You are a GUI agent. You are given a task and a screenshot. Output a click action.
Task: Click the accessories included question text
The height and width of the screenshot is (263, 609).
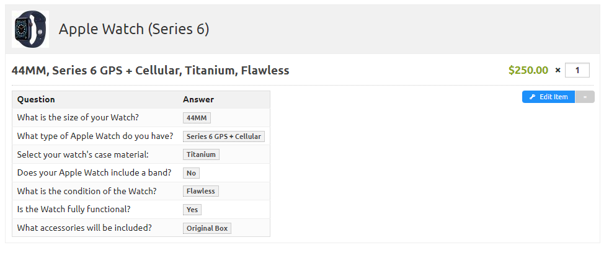click(x=84, y=228)
